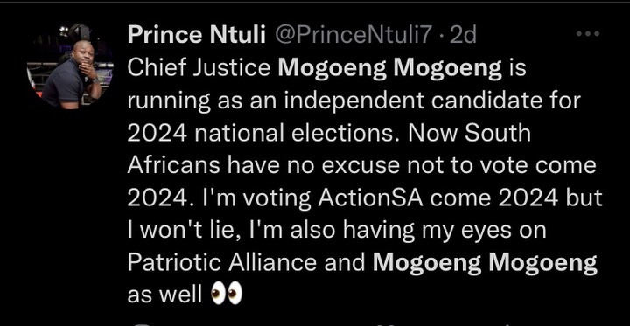
Task: Click the as well text on last line
Action: pos(164,295)
